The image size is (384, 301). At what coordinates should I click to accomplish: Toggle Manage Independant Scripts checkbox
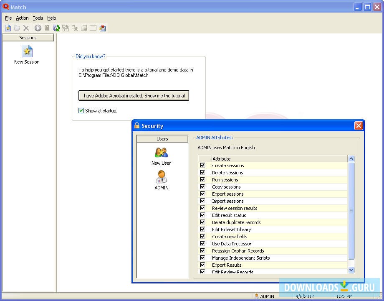coord(202,258)
